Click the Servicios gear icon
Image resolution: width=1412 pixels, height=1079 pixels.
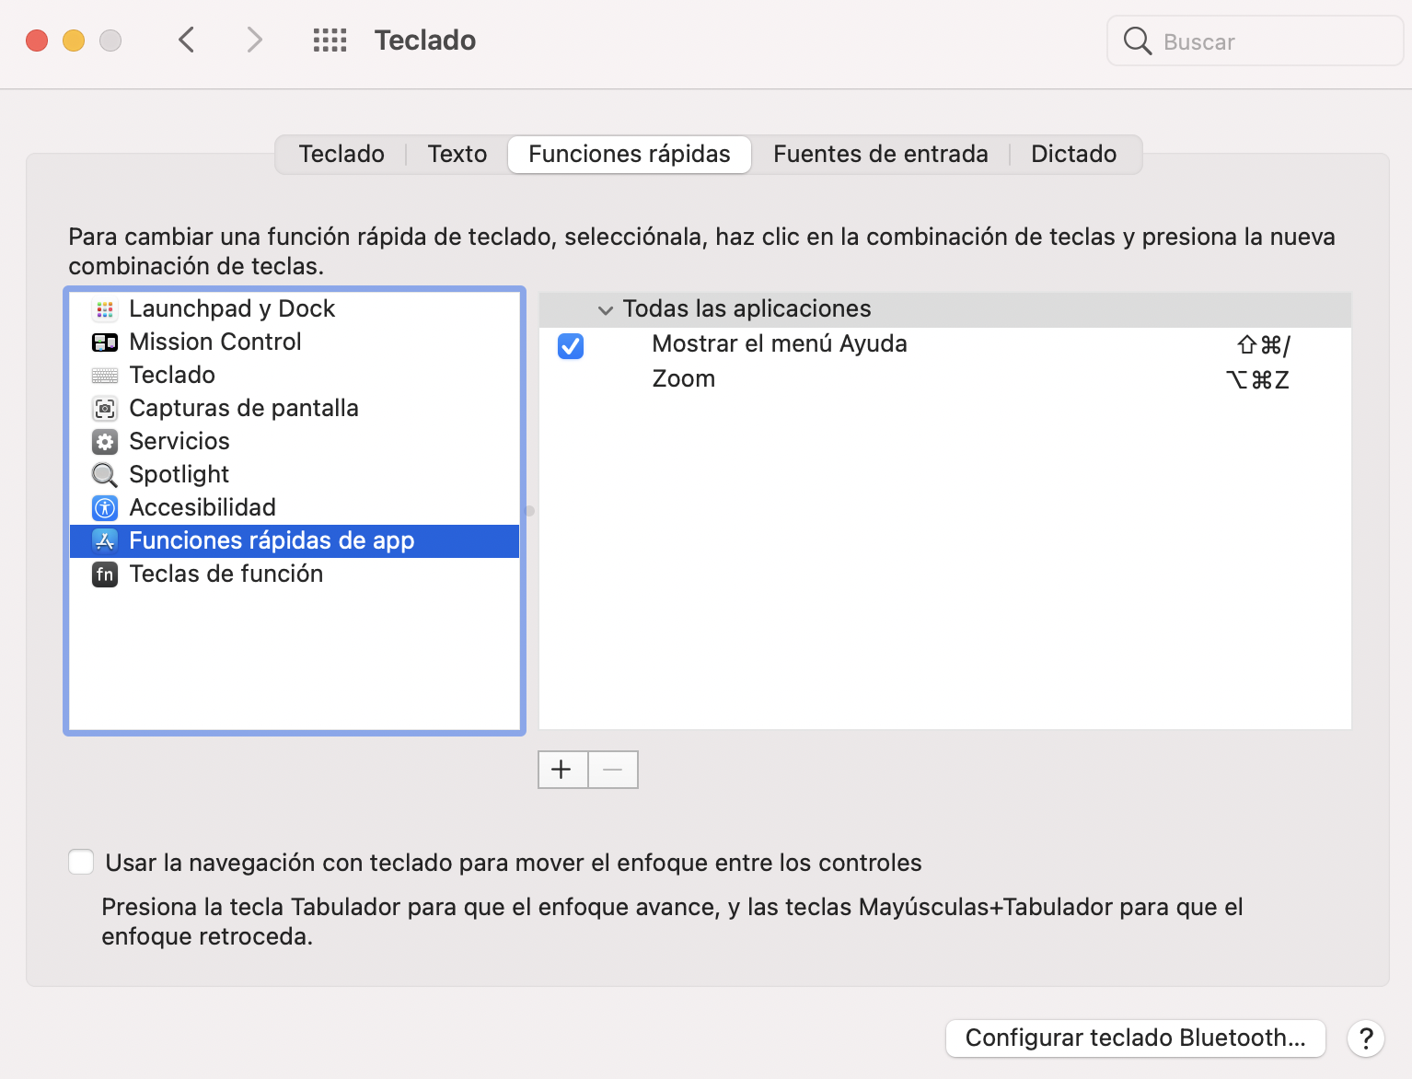(105, 442)
